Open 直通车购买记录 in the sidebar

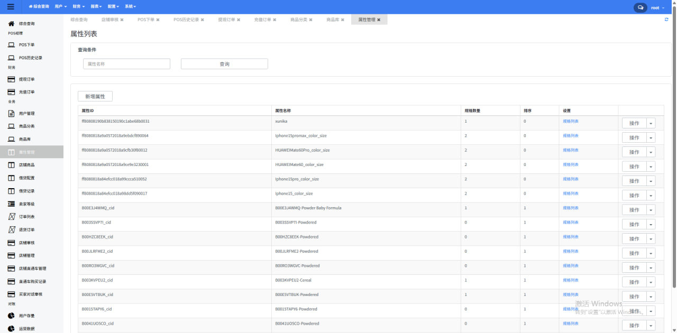32,281
